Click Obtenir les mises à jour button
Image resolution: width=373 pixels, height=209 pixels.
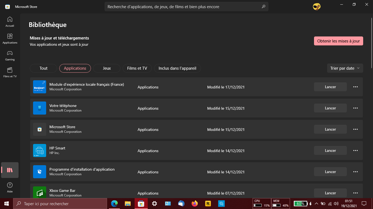pyautogui.click(x=338, y=41)
